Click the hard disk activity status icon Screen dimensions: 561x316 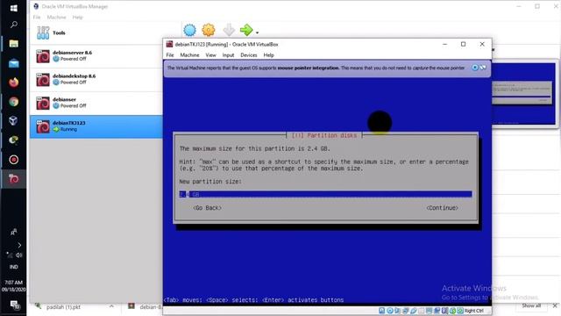382,311
